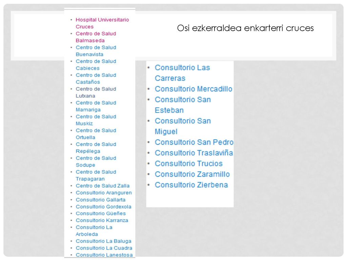Open Centro de Salud Sodupe
The width and height of the screenshot is (347, 260).
96,161
